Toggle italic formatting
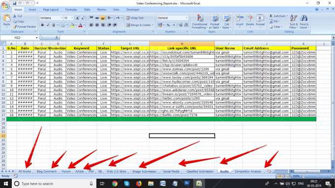335x188 pixels. pyautogui.click(x=48, y=25)
